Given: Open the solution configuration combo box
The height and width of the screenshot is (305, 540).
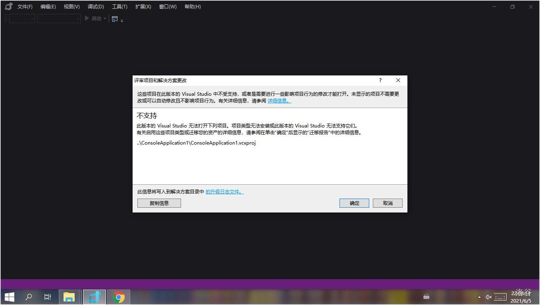Looking at the screenshot, I should 22,19.
